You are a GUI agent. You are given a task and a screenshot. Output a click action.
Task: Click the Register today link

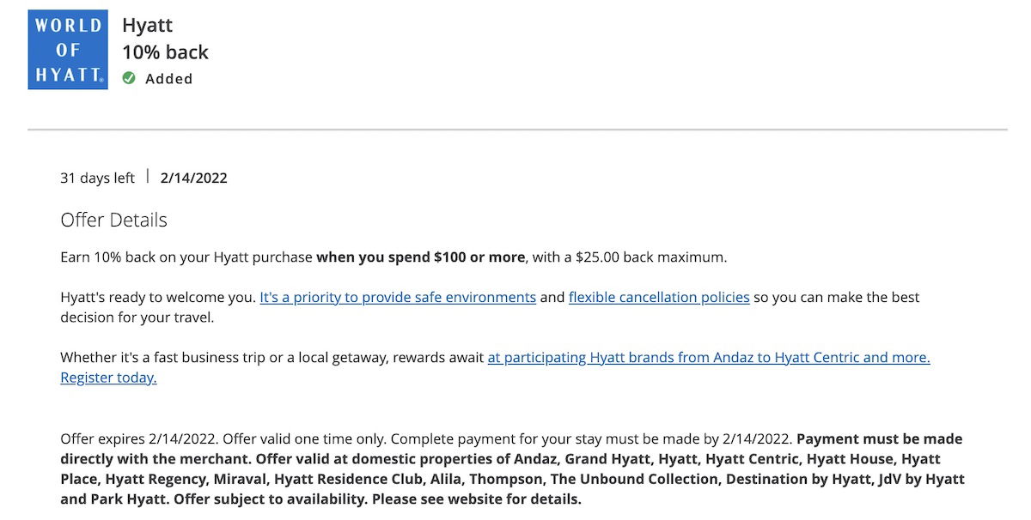pos(108,378)
